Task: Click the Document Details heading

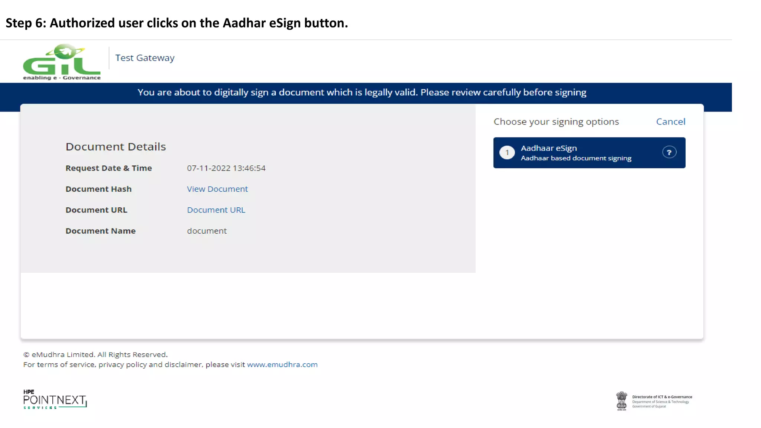Action: coord(116,147)
